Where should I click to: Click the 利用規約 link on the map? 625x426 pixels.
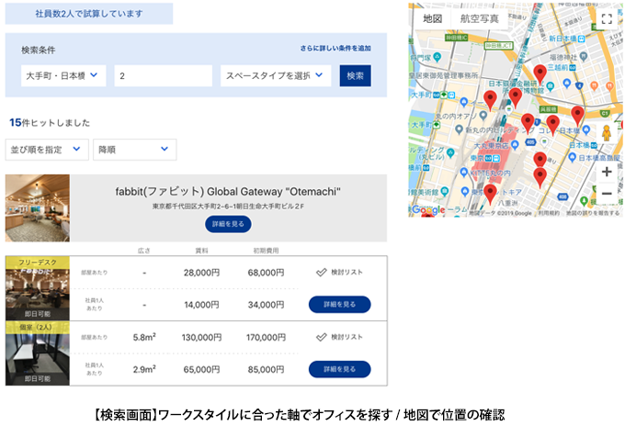[x=549, y=213]
